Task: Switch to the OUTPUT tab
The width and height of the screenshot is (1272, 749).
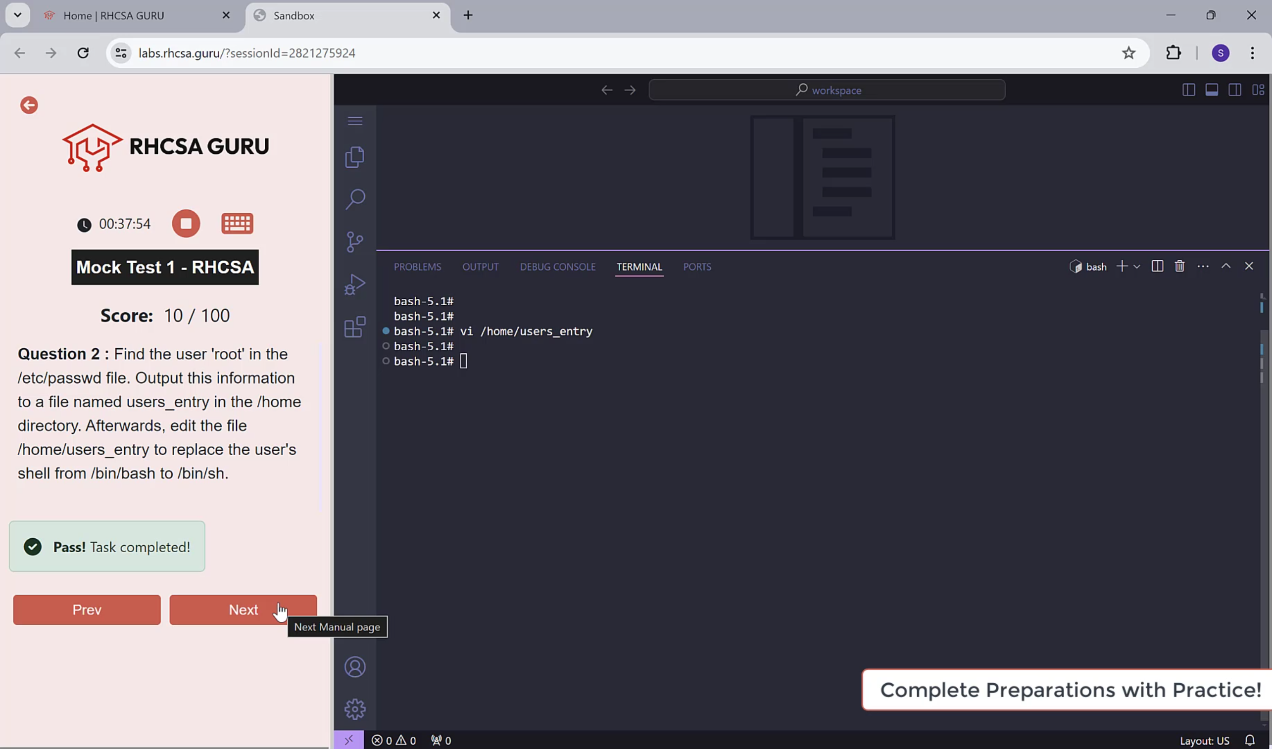Action: tap(480, 267)
